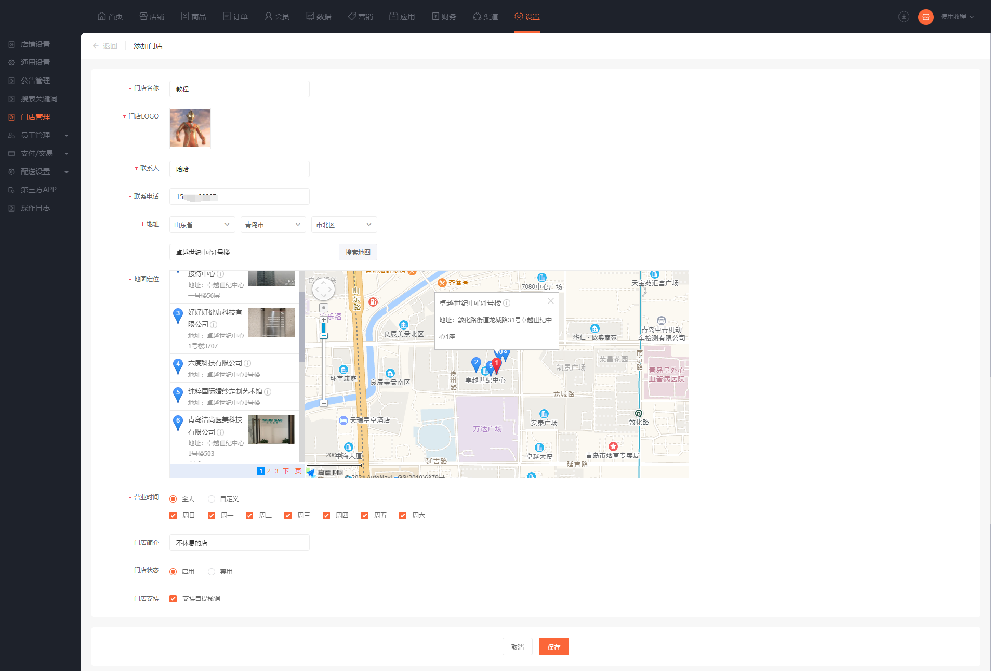Screen dimensions: 991x671
Task: Uncheck the 周六 checkbox
Action: coord(403,516)
